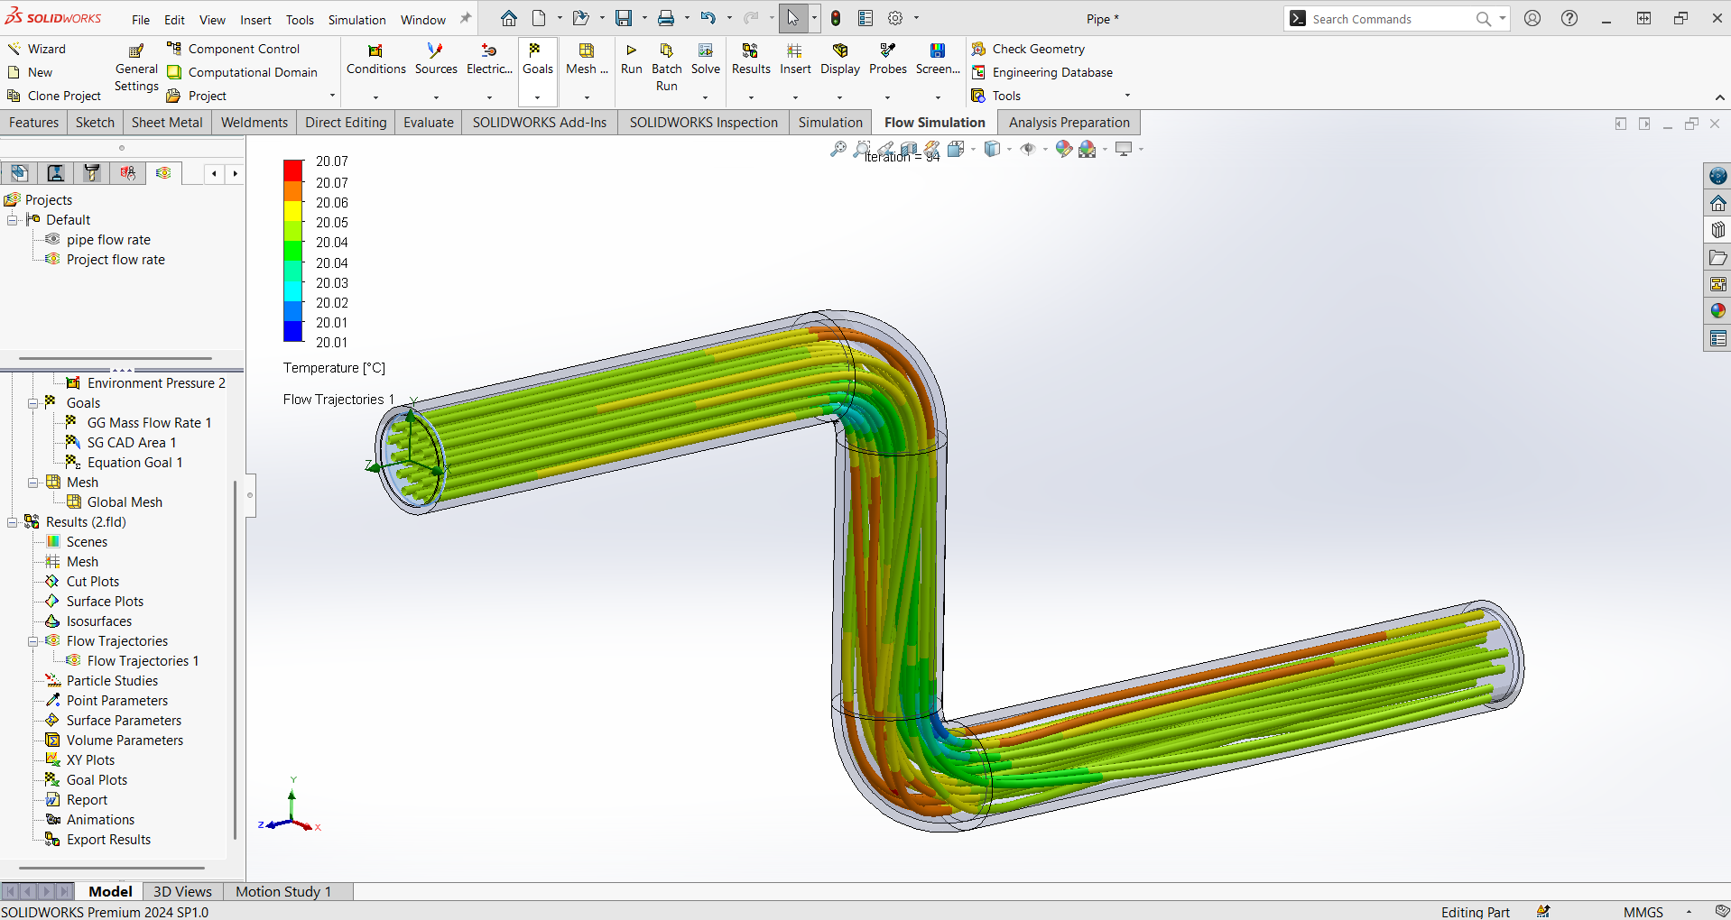Viewport: 1731px width, 920px height.
Task: Click the Temperature [°C] legend title
Action: pyautogui.click(x=334, y=368)
